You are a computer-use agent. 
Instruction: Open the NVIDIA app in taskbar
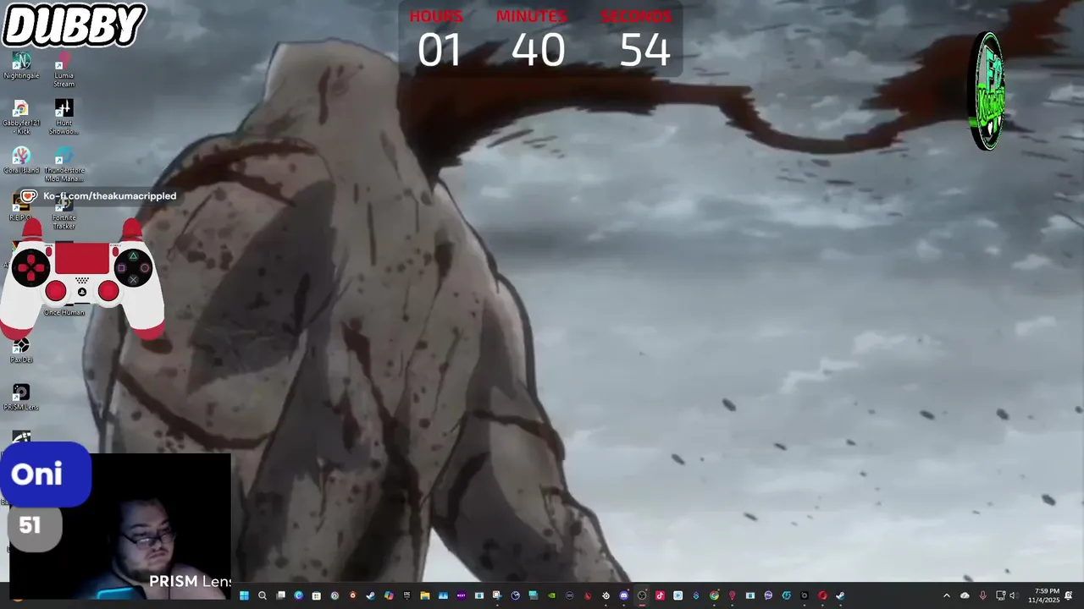(551, 595)
